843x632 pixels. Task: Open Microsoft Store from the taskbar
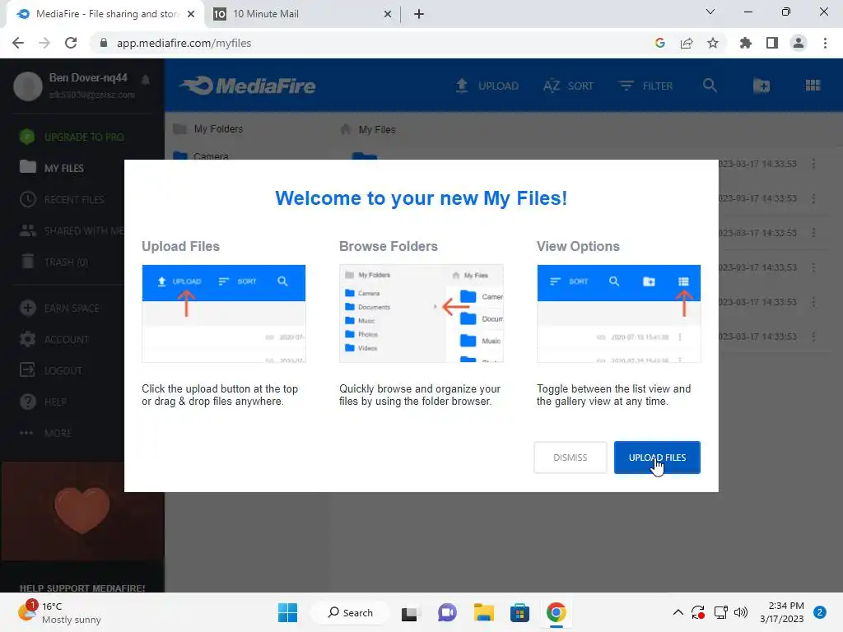click(x=520, y=612)
